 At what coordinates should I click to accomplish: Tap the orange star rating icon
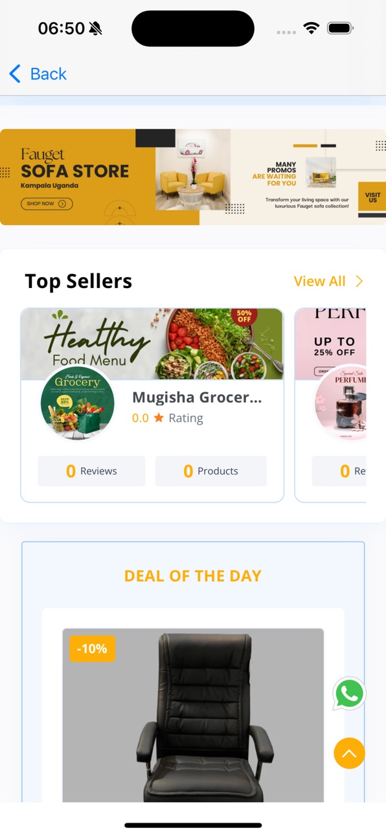tap(159, 418)
